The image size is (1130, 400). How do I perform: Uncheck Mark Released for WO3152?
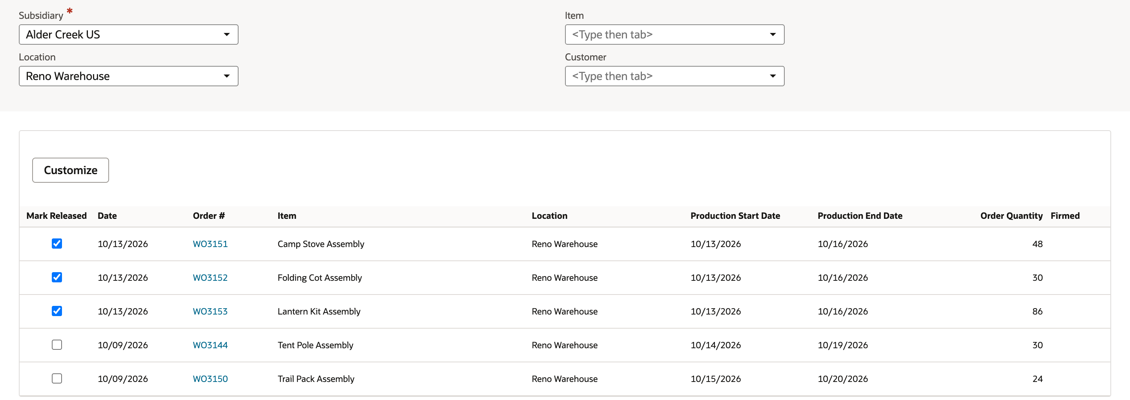point(56,277)
